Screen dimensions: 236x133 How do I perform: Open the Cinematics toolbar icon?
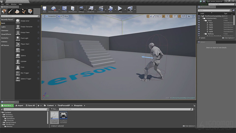pos(101,9)
